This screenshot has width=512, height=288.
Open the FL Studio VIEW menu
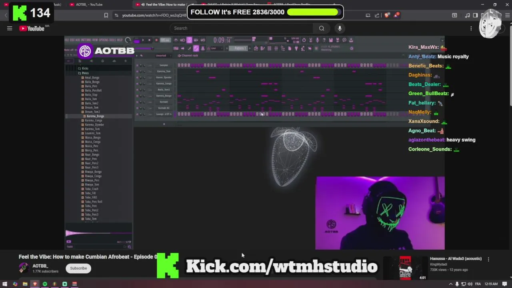click(x=95, y=40)
